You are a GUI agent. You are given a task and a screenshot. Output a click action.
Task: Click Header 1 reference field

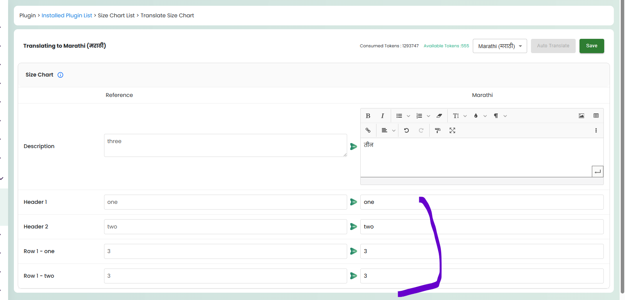225,202
